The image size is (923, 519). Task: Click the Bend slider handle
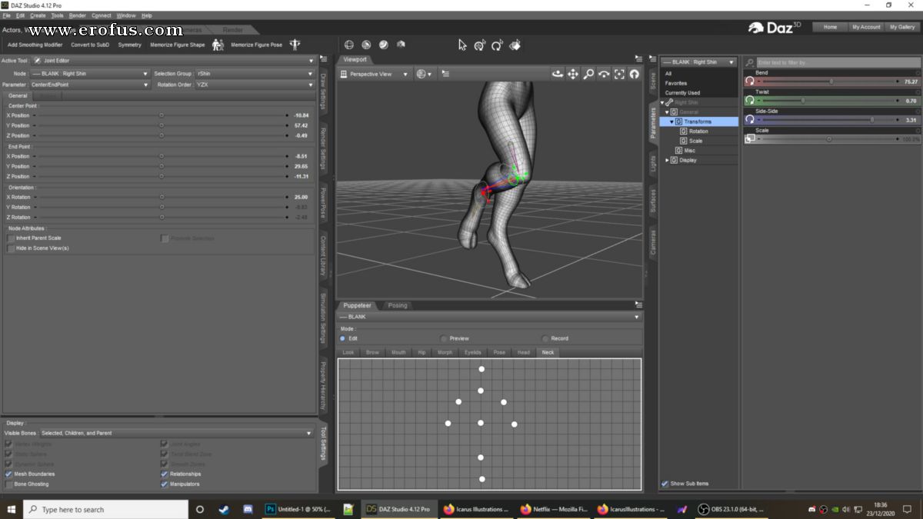[831, 81]
